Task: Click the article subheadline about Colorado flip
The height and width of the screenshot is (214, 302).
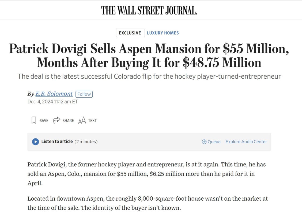Action: [149, 77]
